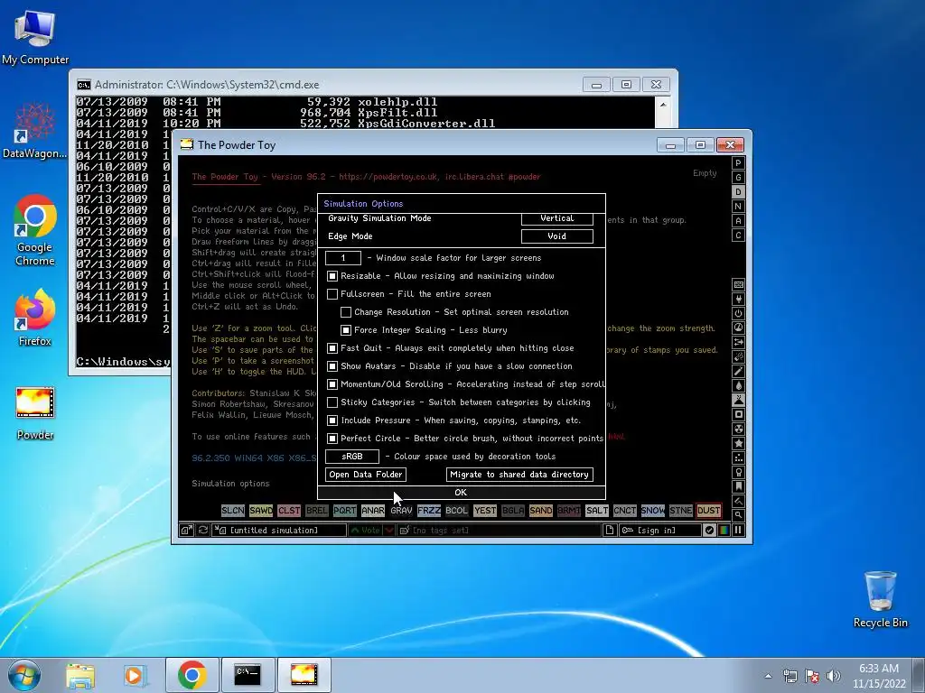
Task: Select the Game of Life dots icon
Action: [x=738, y=457]
